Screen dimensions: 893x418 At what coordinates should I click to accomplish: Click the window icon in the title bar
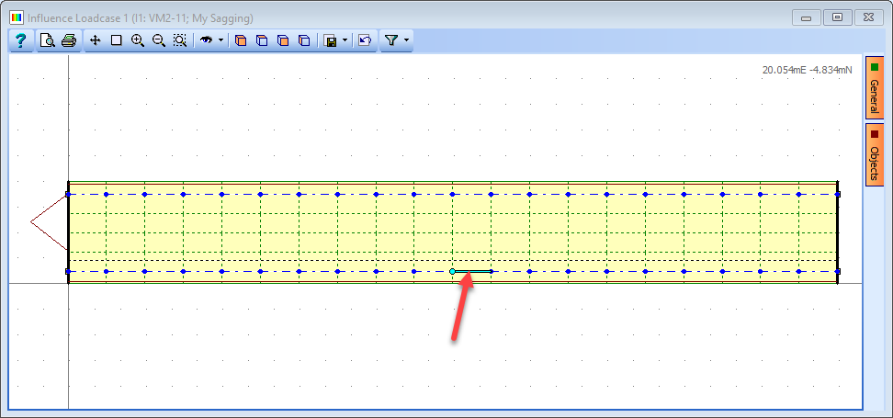click(x=16, y=17)
